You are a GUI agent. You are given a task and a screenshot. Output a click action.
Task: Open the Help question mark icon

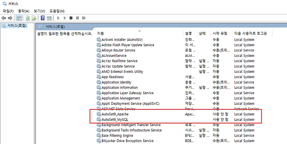pos(43,18)
